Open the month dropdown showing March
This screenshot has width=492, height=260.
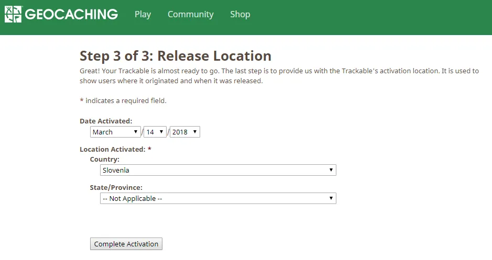[x=115, y=132]
